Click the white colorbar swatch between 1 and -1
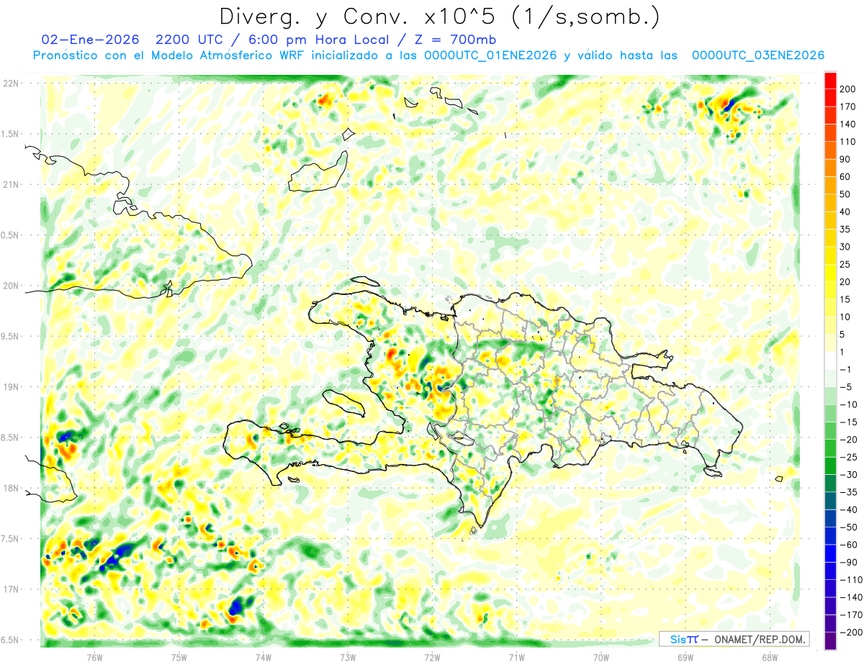864x667 pixels. coord(830,360)
